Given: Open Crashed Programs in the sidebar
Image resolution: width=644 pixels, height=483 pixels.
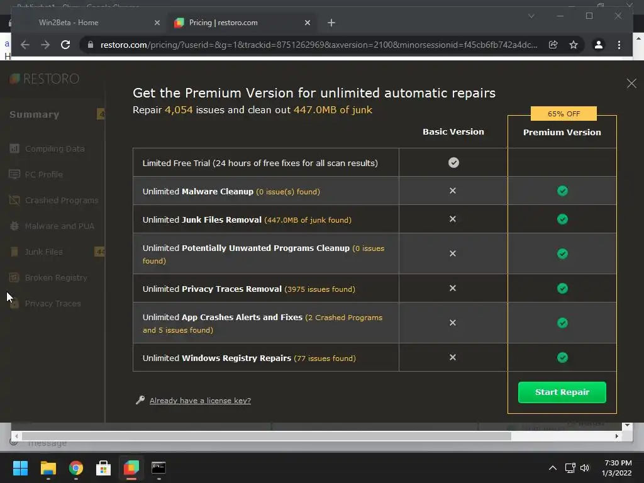Looking at the screenshot, I should (62, 201).
